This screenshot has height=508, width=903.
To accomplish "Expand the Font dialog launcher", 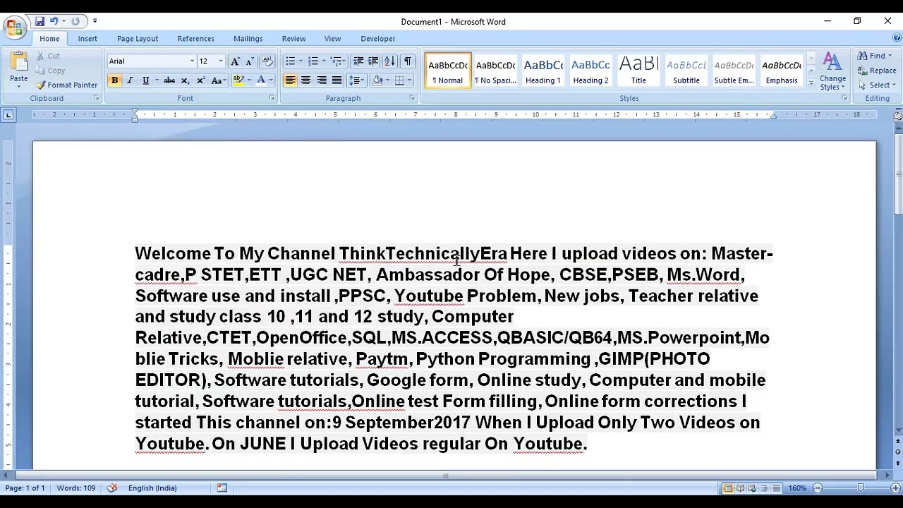I will click(272, 98).
